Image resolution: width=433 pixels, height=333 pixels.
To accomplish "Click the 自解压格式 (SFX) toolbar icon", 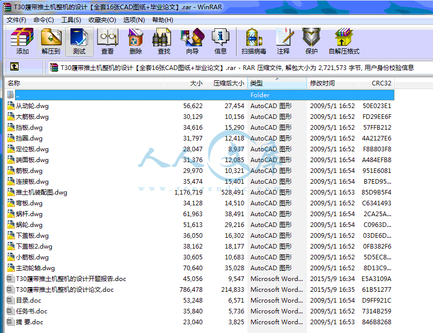I will tap(344, 42).
